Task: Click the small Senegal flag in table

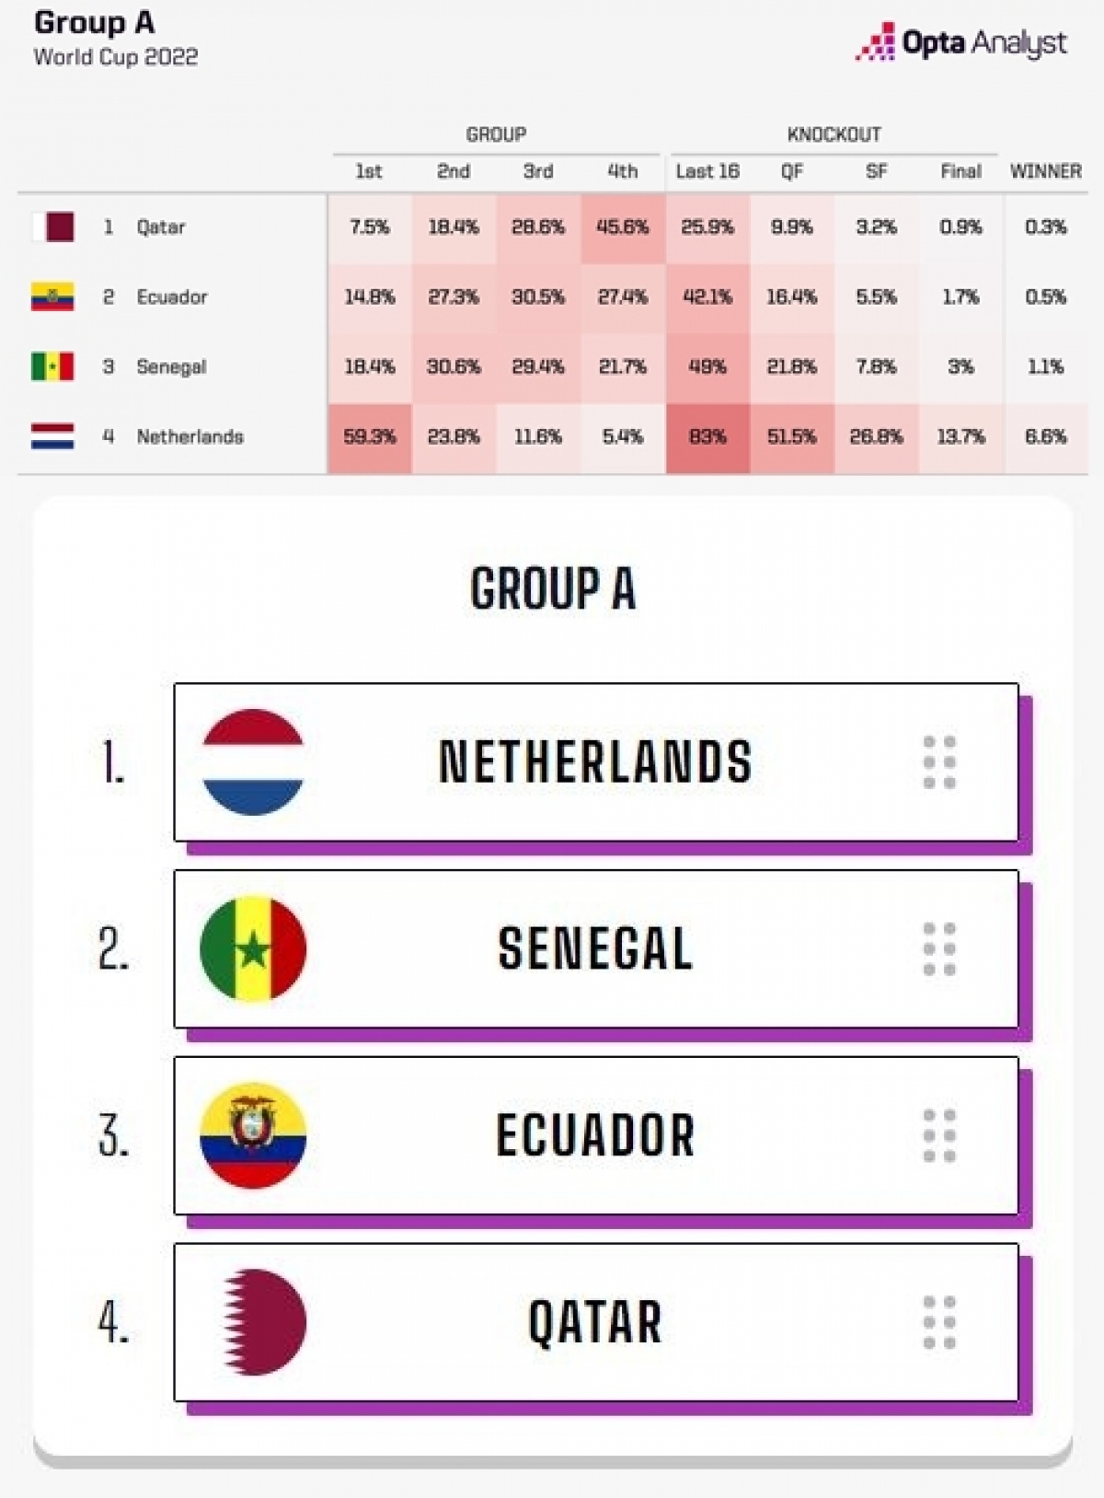Action: pos(52,366)
